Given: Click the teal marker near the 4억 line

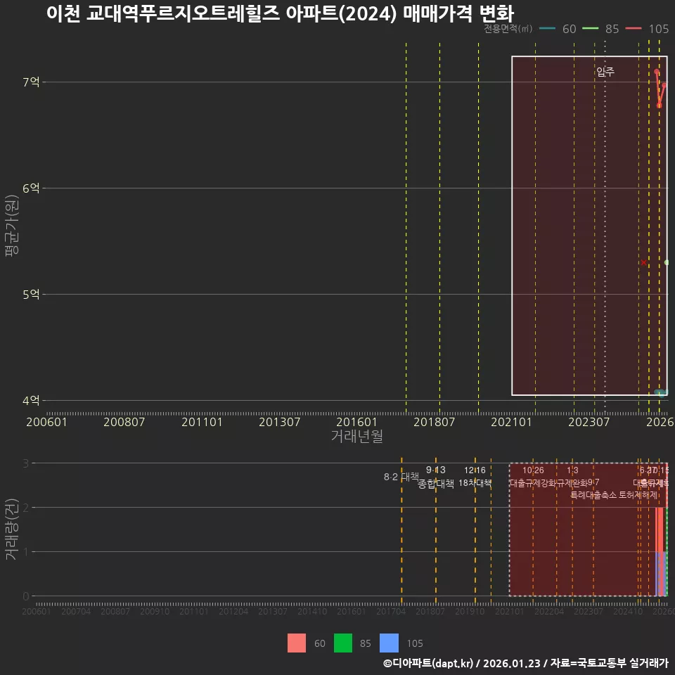Looking at the screenshot, I should pos(660,392).
